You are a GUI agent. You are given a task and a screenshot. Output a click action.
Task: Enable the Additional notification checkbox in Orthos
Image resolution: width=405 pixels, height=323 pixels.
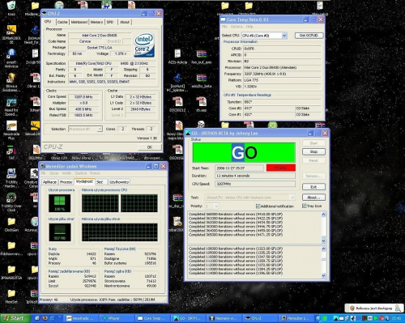[x=258, y=206]
